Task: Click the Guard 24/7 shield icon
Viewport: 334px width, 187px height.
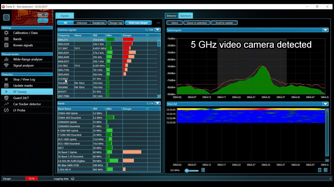Action: [7, 98]
